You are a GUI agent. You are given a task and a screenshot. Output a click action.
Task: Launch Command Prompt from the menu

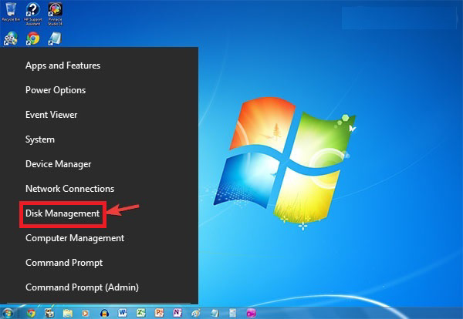tap(63, 263)
